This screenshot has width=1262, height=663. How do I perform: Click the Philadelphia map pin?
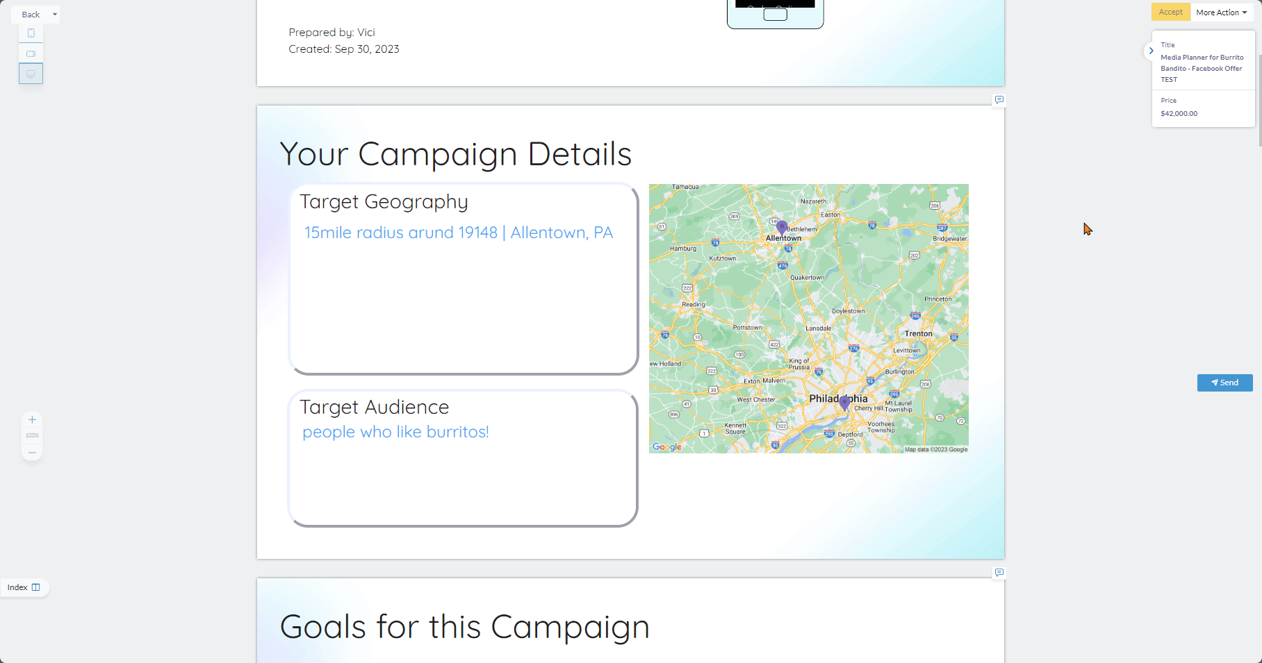coord(844,403)
